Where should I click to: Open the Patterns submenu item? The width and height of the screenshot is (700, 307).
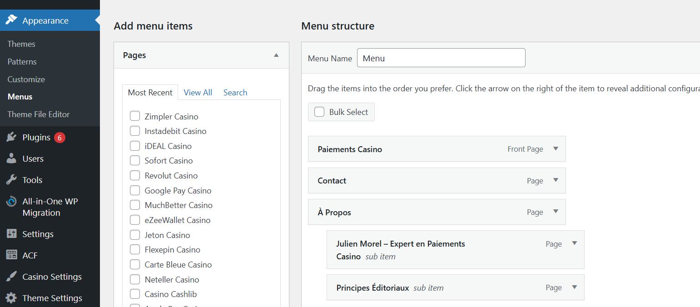pos(22,62)
